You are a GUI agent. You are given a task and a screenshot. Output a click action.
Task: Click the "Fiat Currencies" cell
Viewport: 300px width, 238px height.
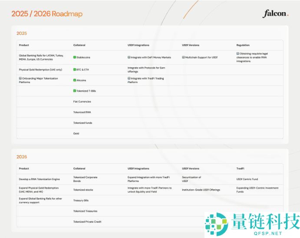coord(82,102)
